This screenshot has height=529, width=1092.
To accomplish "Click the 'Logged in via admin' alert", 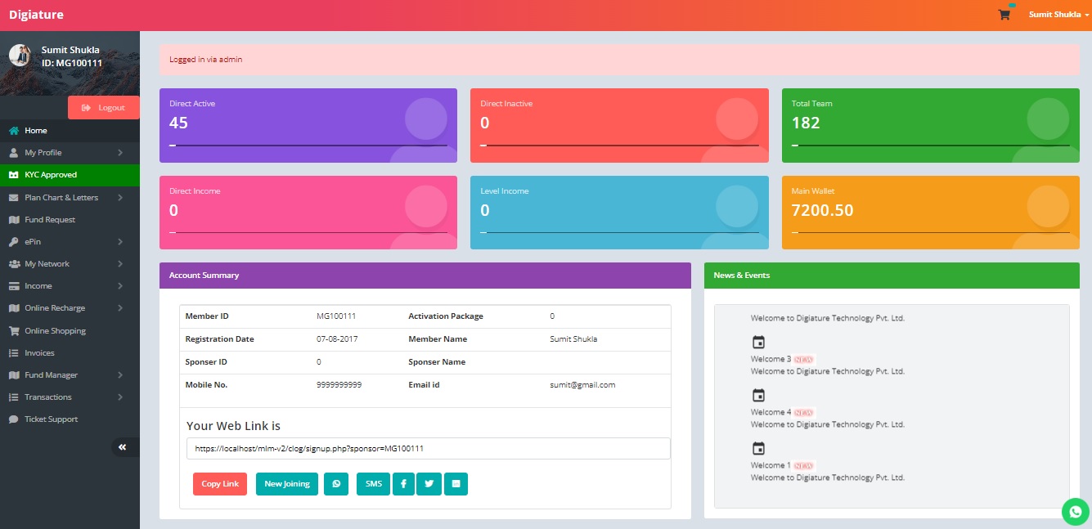I will coord(619,60).
